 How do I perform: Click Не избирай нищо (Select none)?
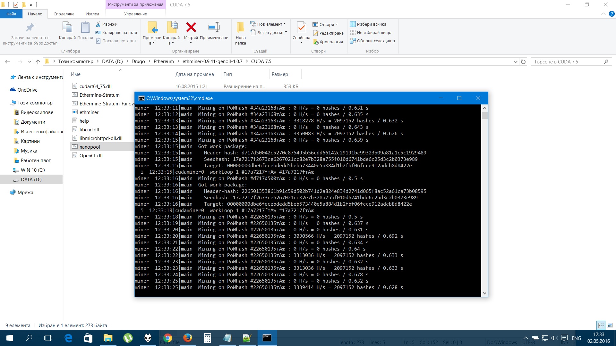click(x=371, y=32)
